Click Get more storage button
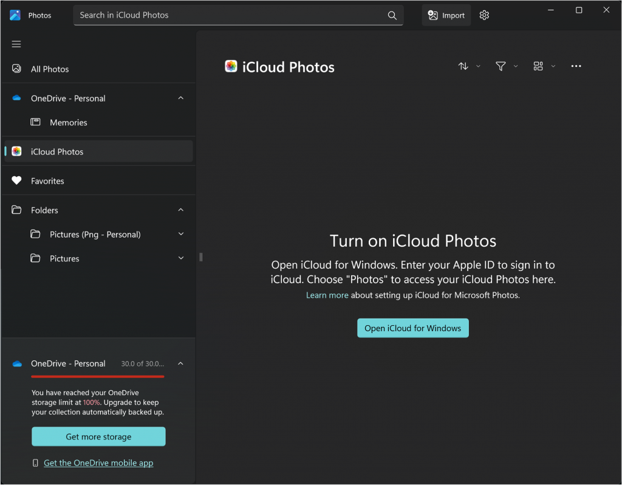 click(x=98, y=436)
